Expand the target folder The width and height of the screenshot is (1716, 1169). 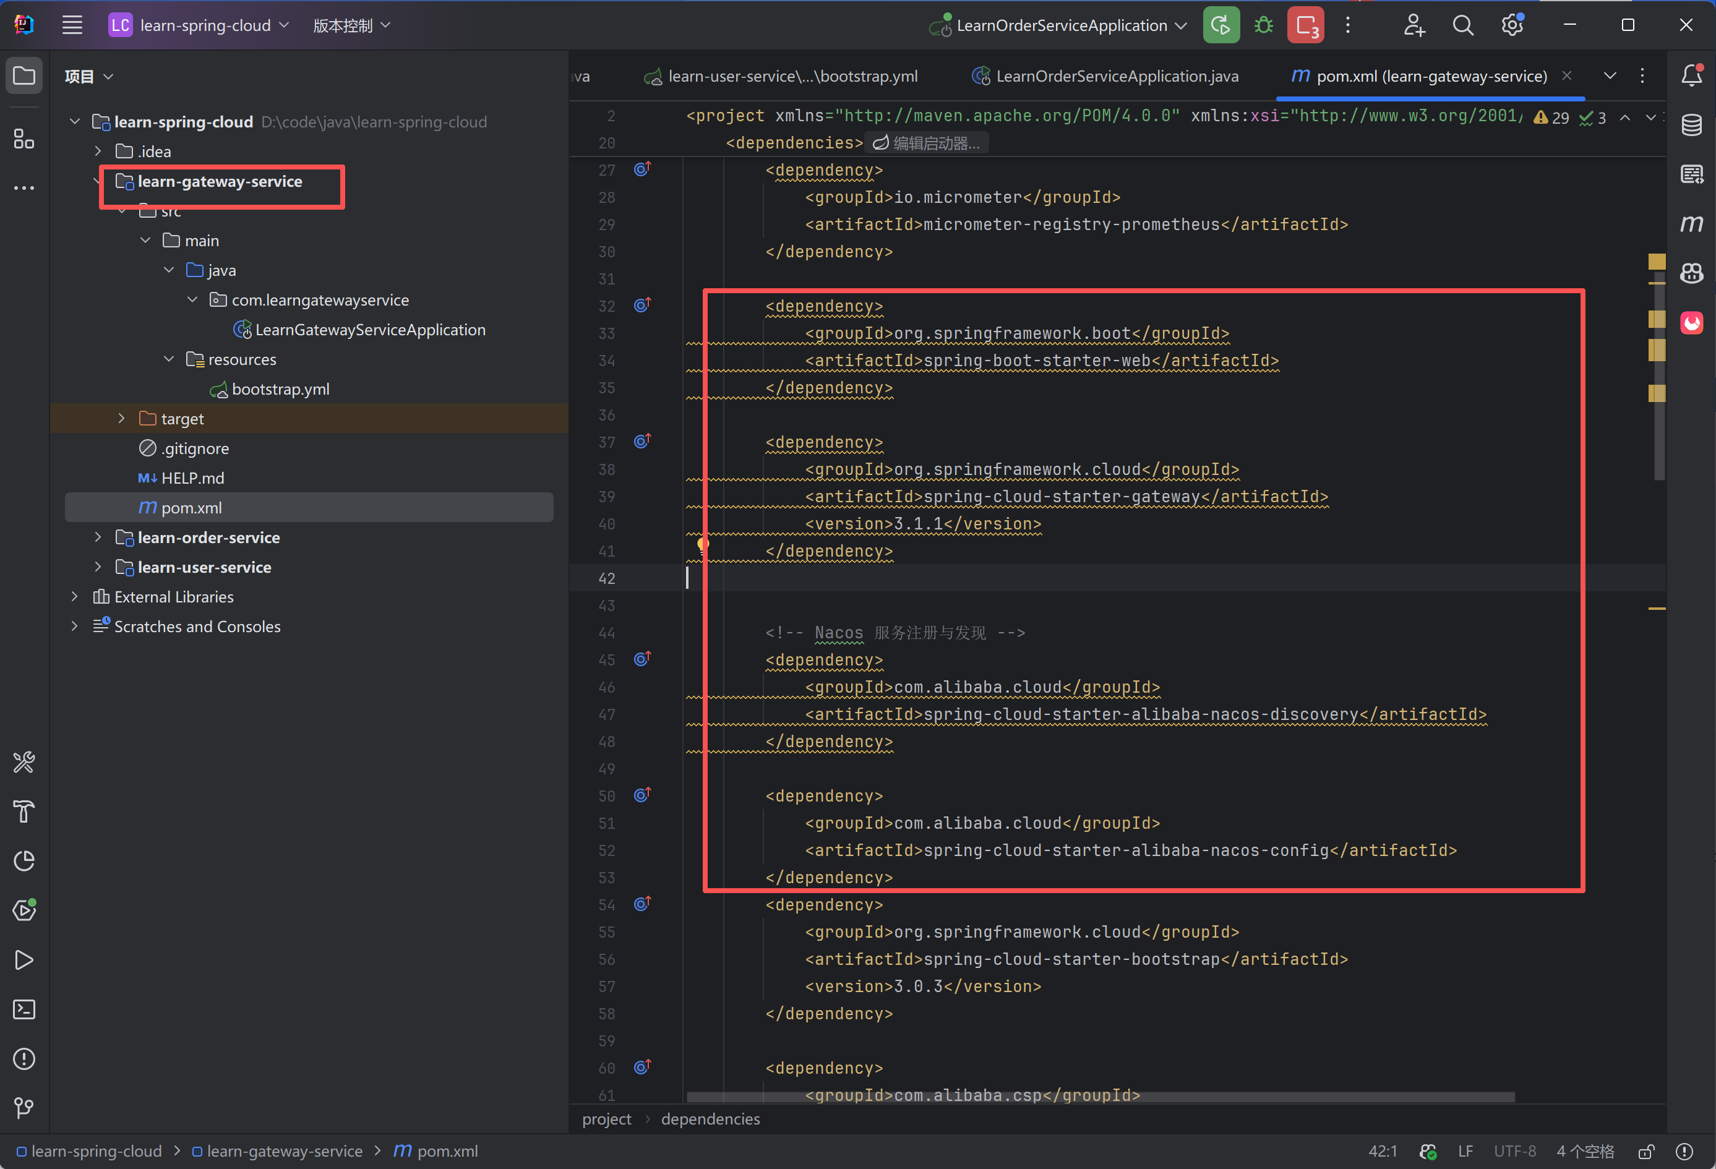(122, 418)
